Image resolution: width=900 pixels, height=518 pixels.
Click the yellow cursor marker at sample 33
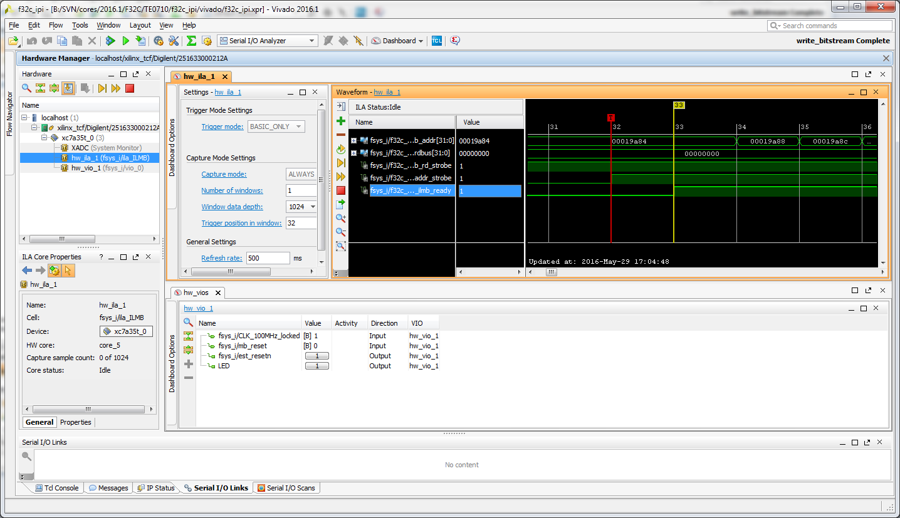click(679, 105)
